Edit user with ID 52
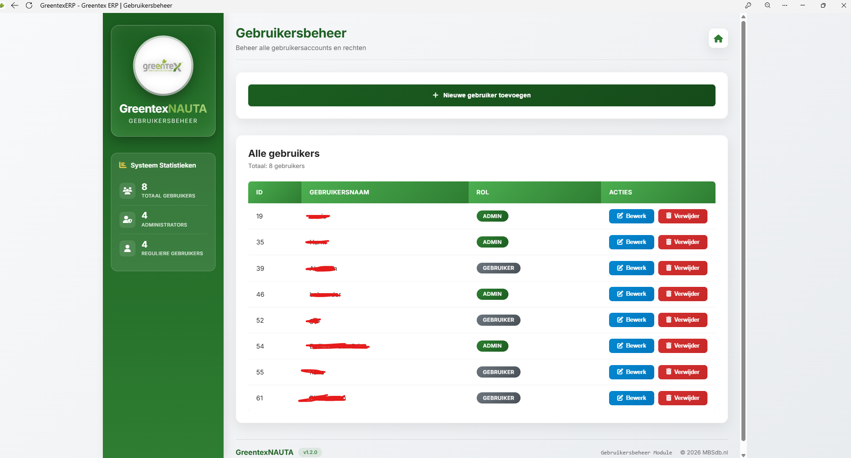Image resolution: width=851 pixels, height=458 pixels. (x=631, y=320)
